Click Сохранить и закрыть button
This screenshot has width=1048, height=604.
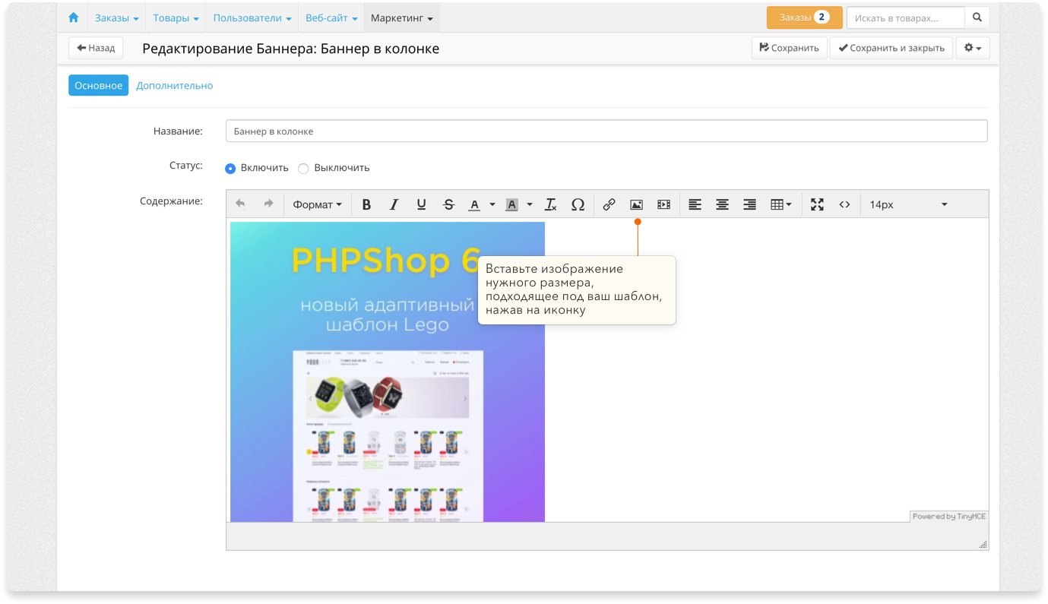coord(891,48)
